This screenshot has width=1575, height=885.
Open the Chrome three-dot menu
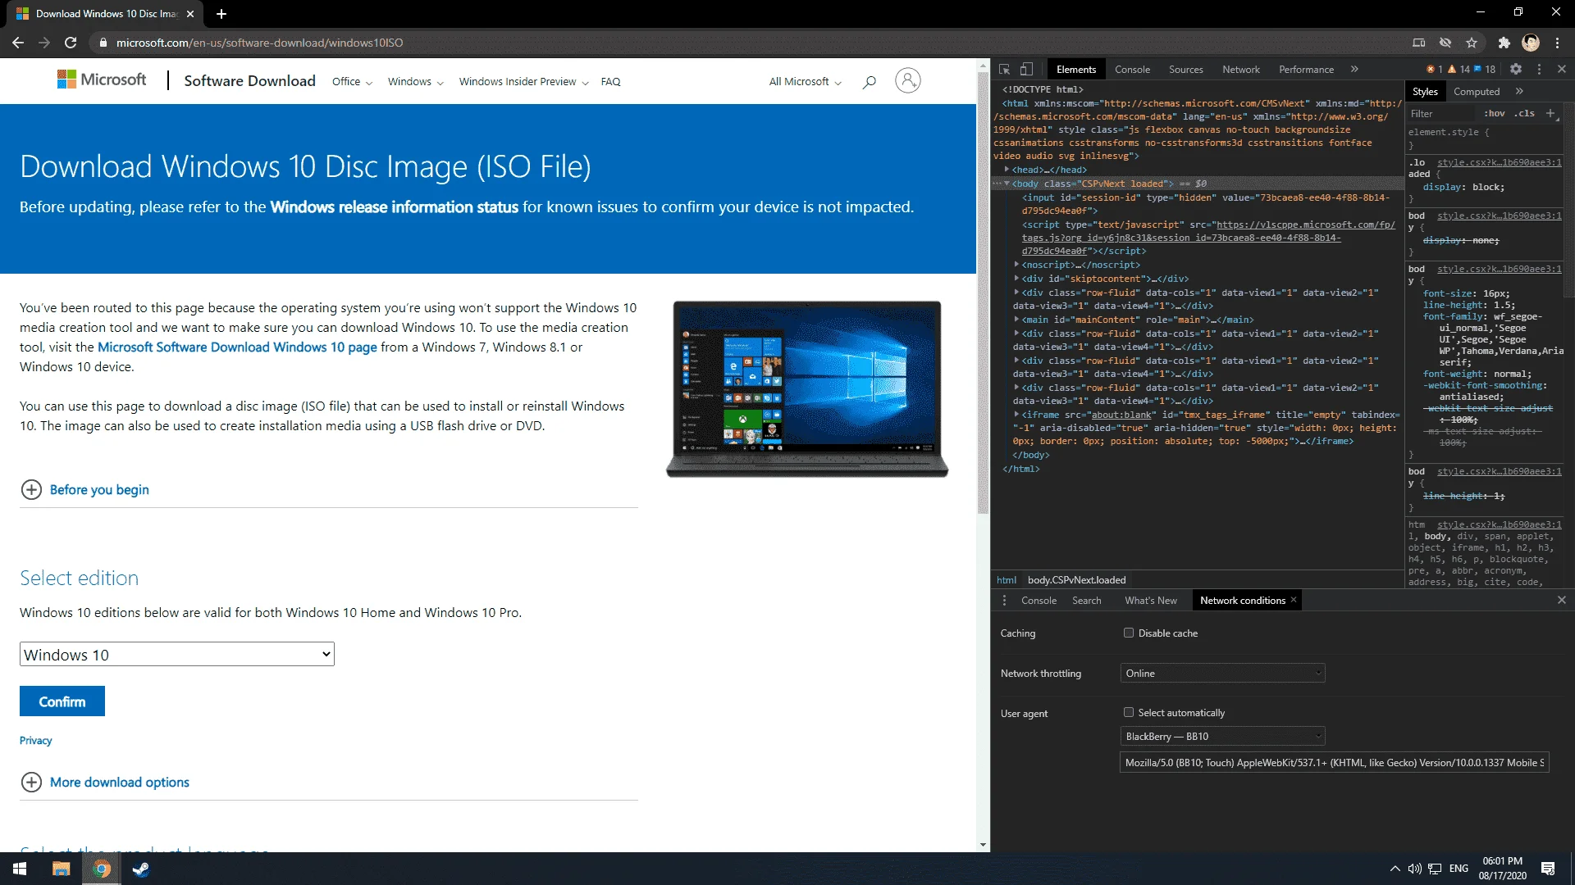pos(1557,43)
